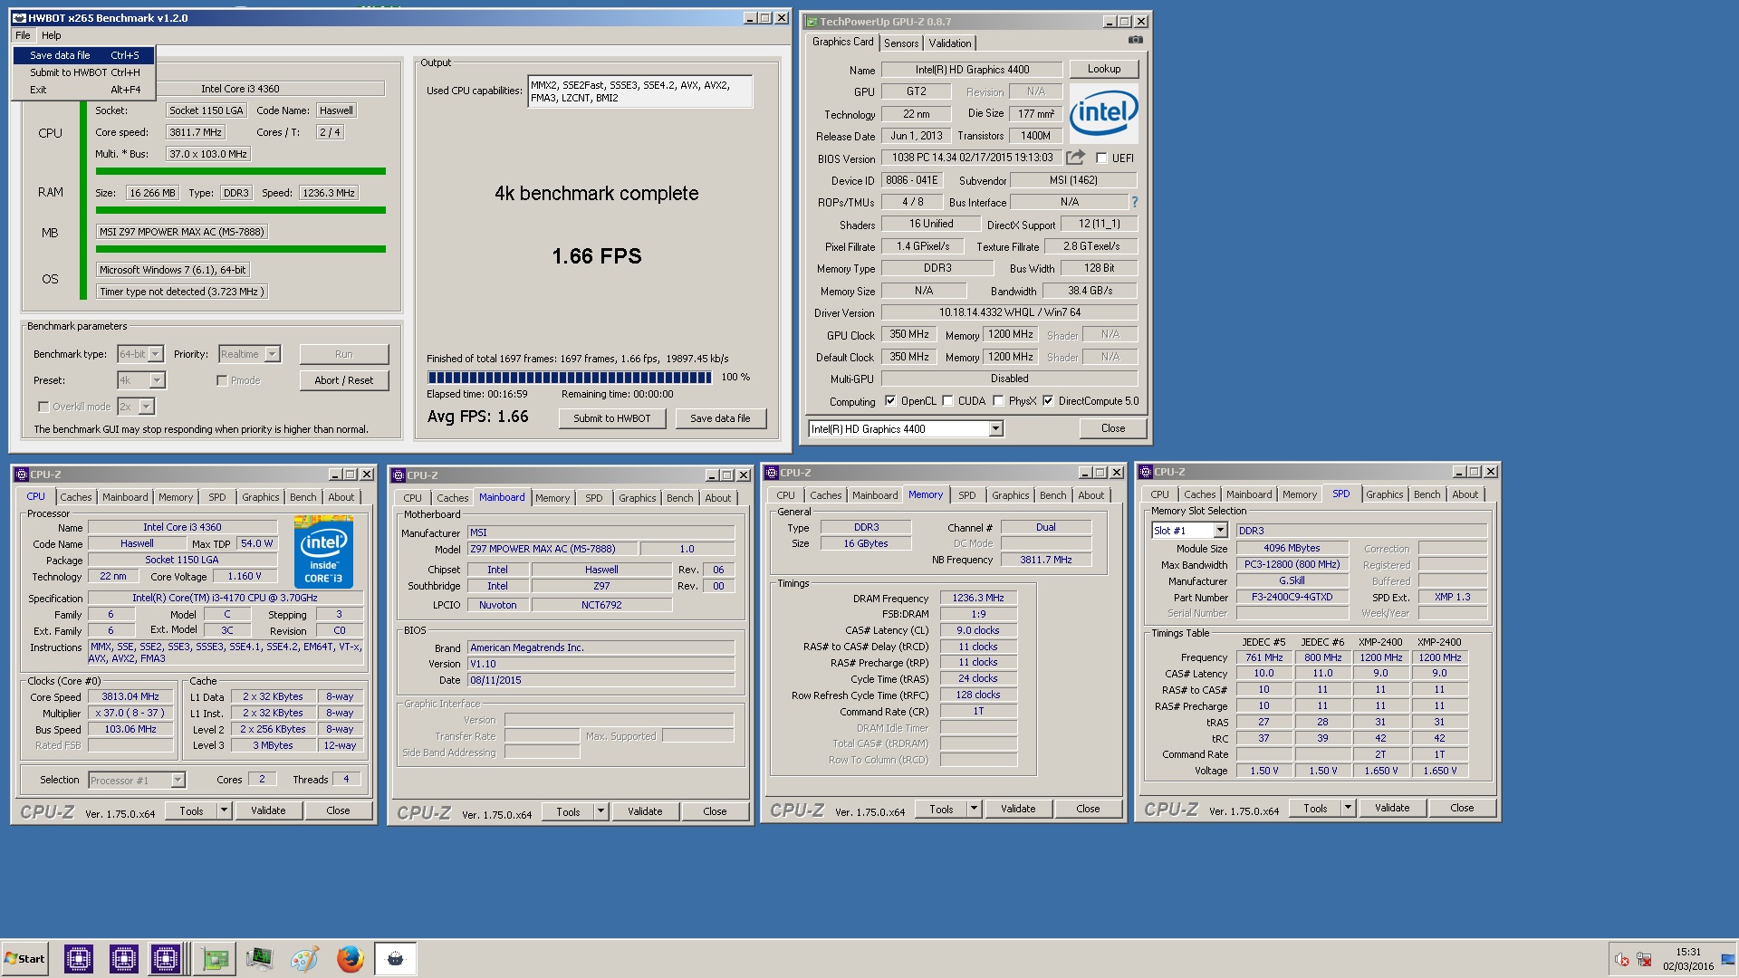
Task: Click Close button in GPU-Z window
Action: [1113, 428]
